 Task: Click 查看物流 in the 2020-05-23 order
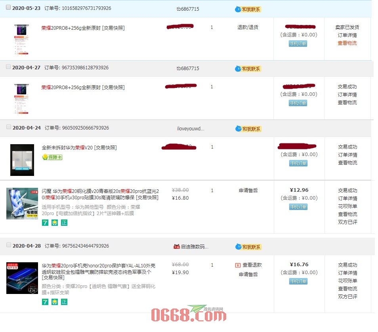(347, 43)
